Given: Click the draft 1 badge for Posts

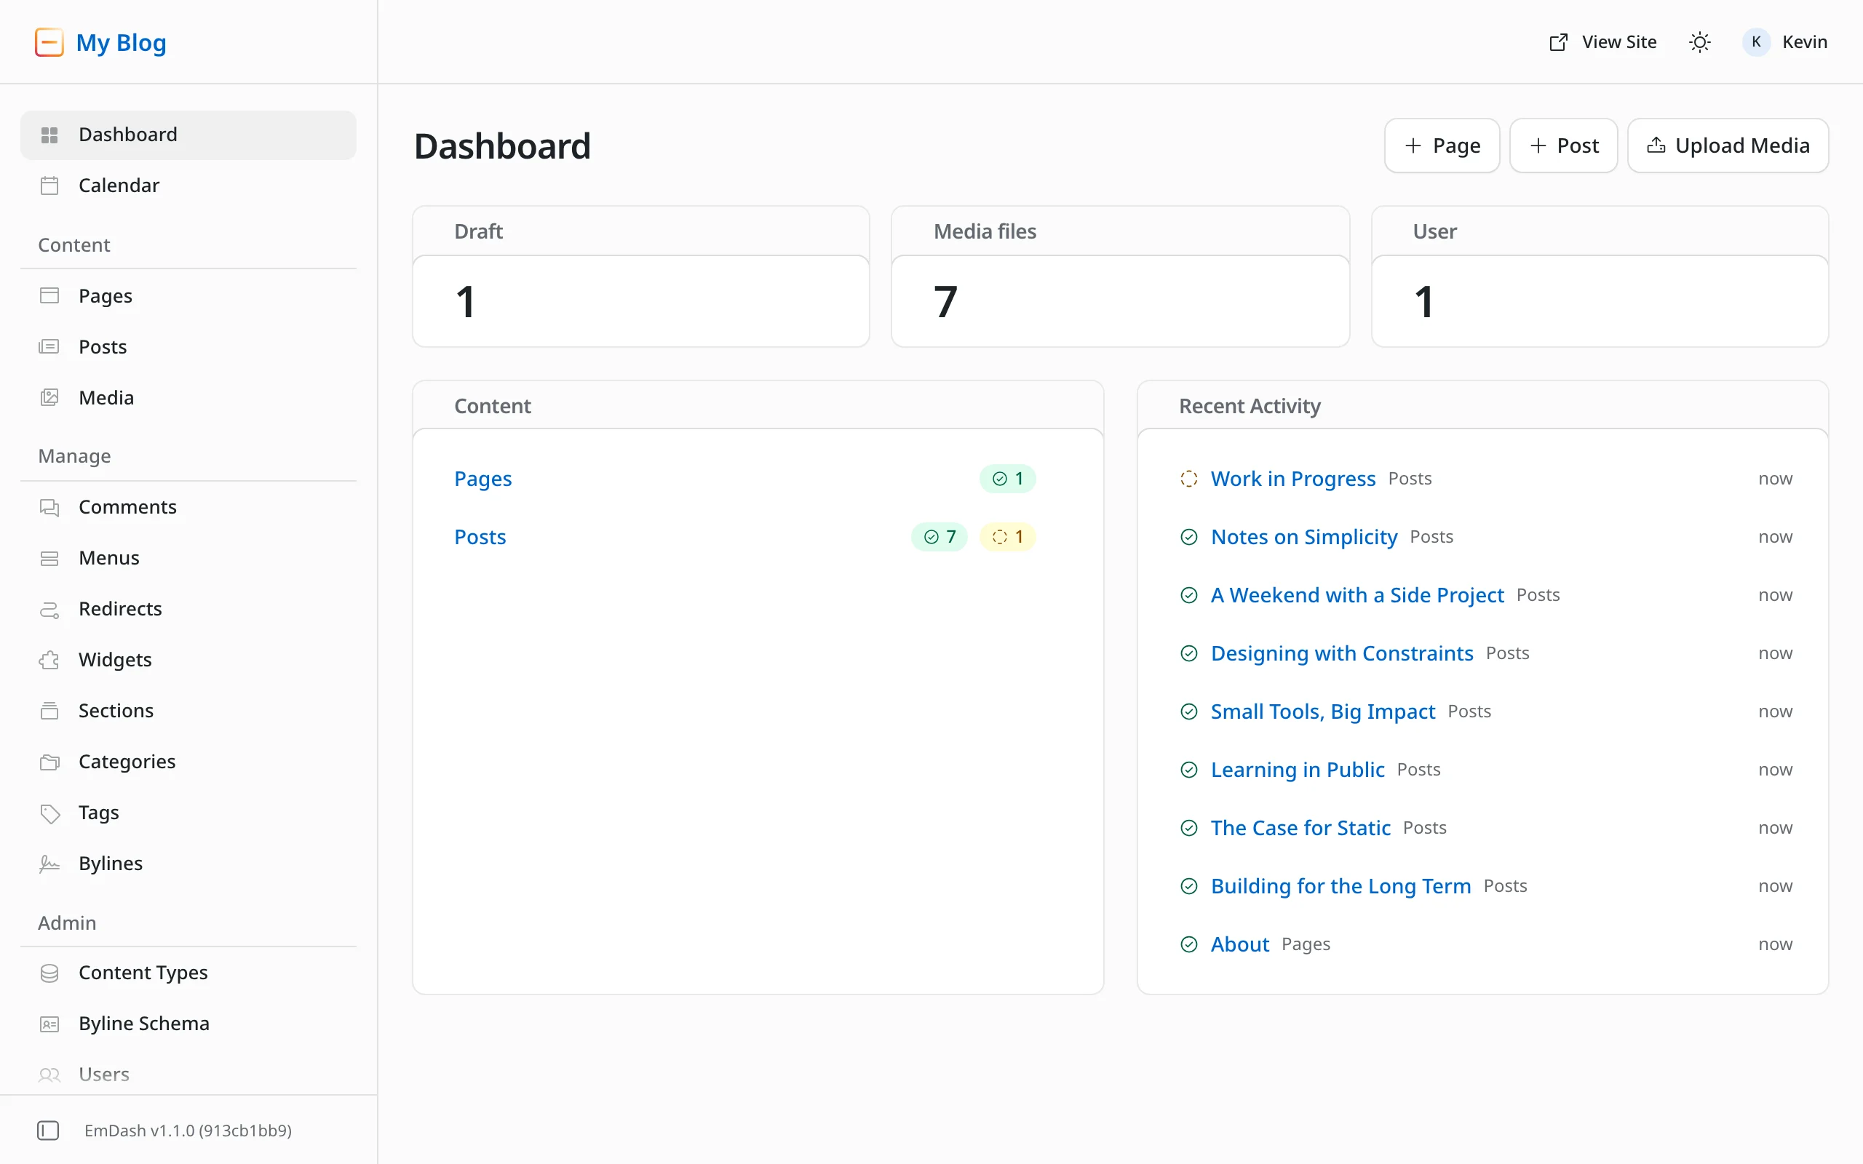Looking at the screenshot, I should pos(1007,537).
